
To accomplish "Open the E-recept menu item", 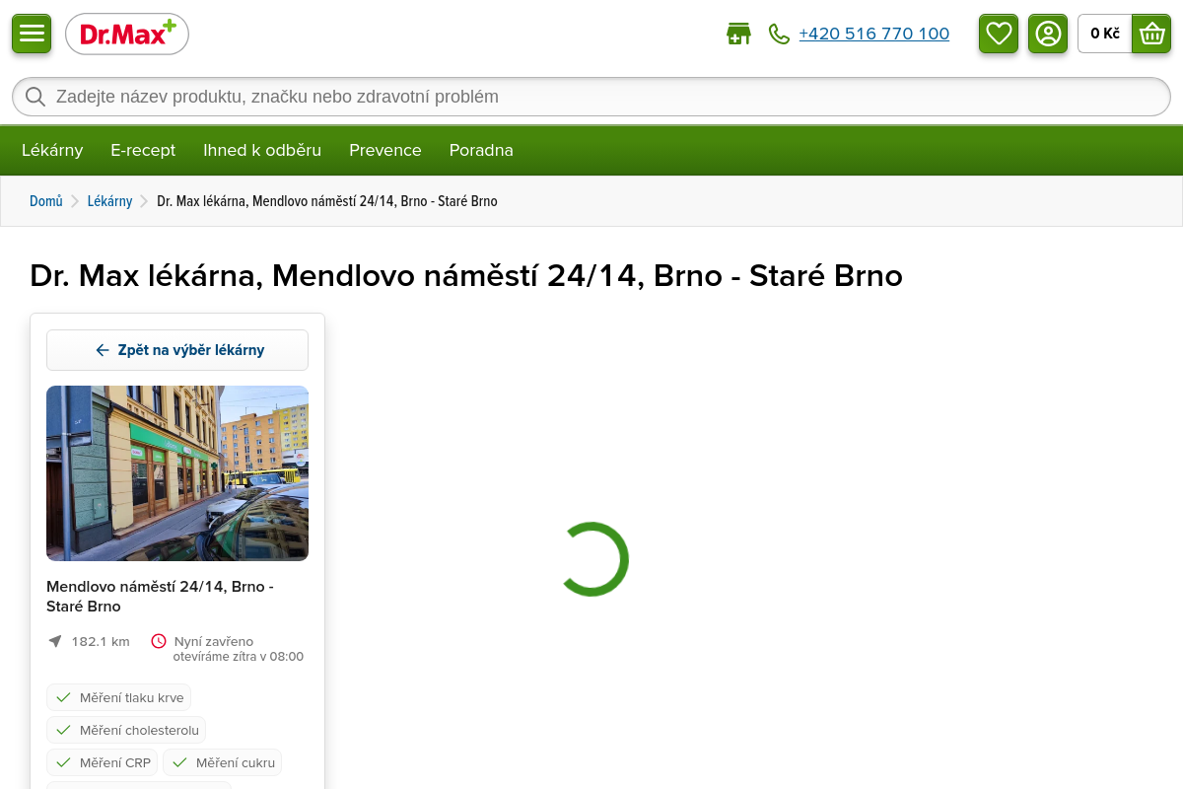I will 143,150.
